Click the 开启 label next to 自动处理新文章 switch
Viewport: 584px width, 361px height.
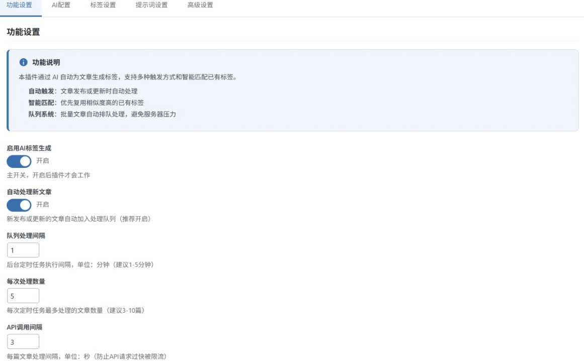point(43,205)
